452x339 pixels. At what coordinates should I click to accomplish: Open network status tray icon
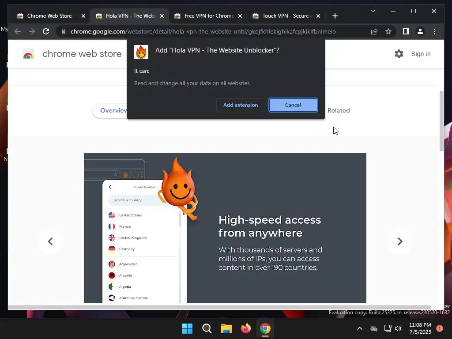pos(388,328)
